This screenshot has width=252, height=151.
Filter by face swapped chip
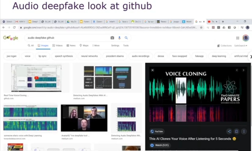click(x=179, y=56)
